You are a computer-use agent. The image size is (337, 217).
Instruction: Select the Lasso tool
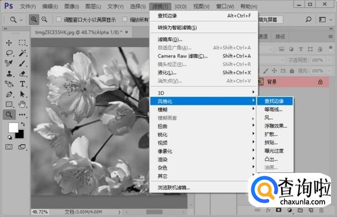[9, 53]
